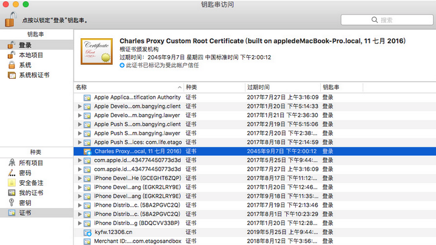Click certificate icon of Apple Applica...tification Authority

[87, 98]
